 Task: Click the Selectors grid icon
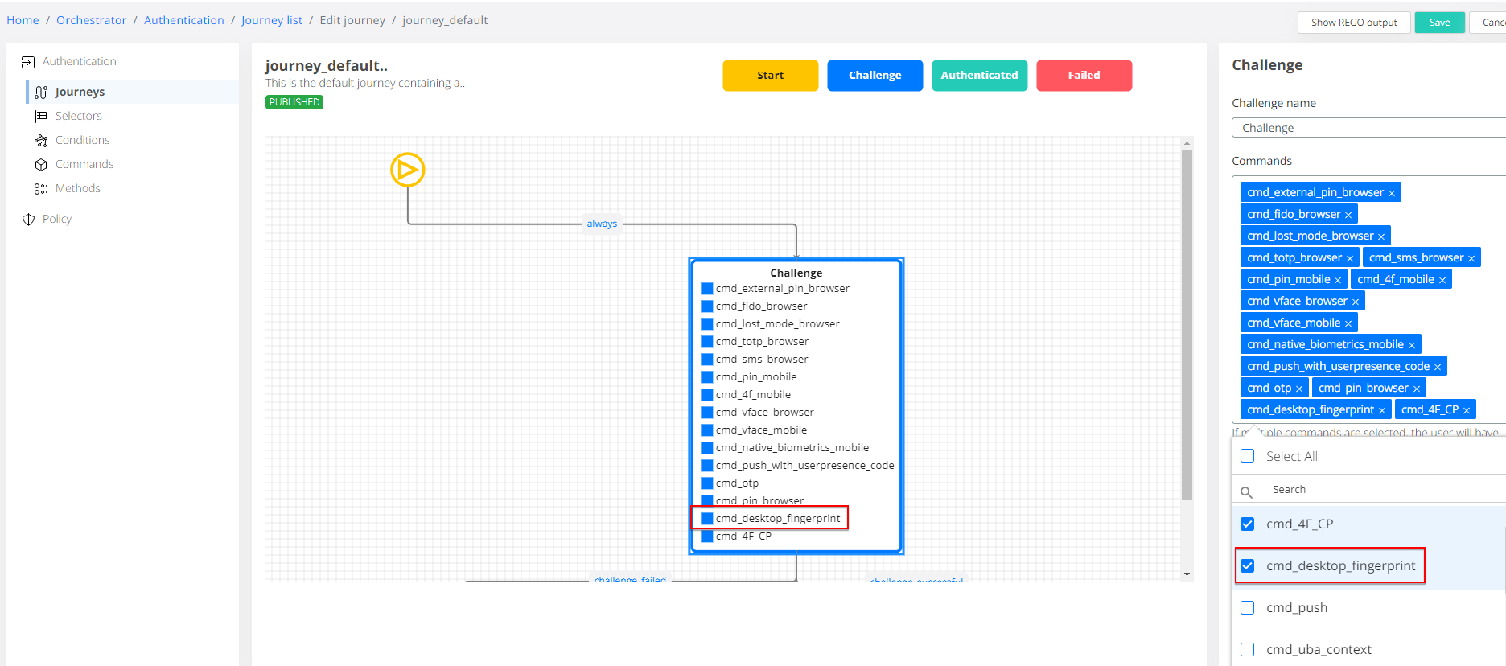(x=41, y=117)
